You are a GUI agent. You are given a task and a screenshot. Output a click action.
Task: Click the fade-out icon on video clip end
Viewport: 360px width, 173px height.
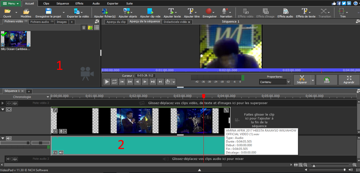(x=227, y=110)
